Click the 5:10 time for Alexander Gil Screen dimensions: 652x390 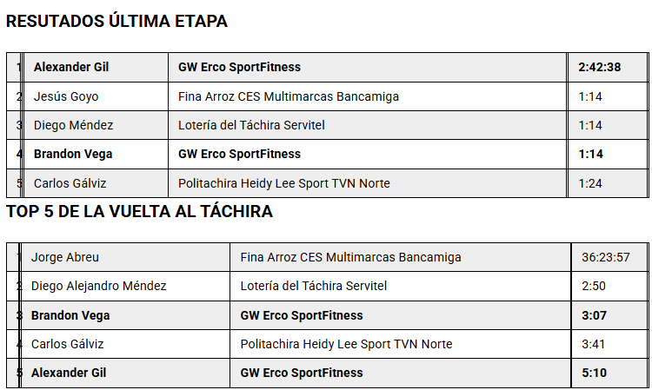(x=594, y=373)
